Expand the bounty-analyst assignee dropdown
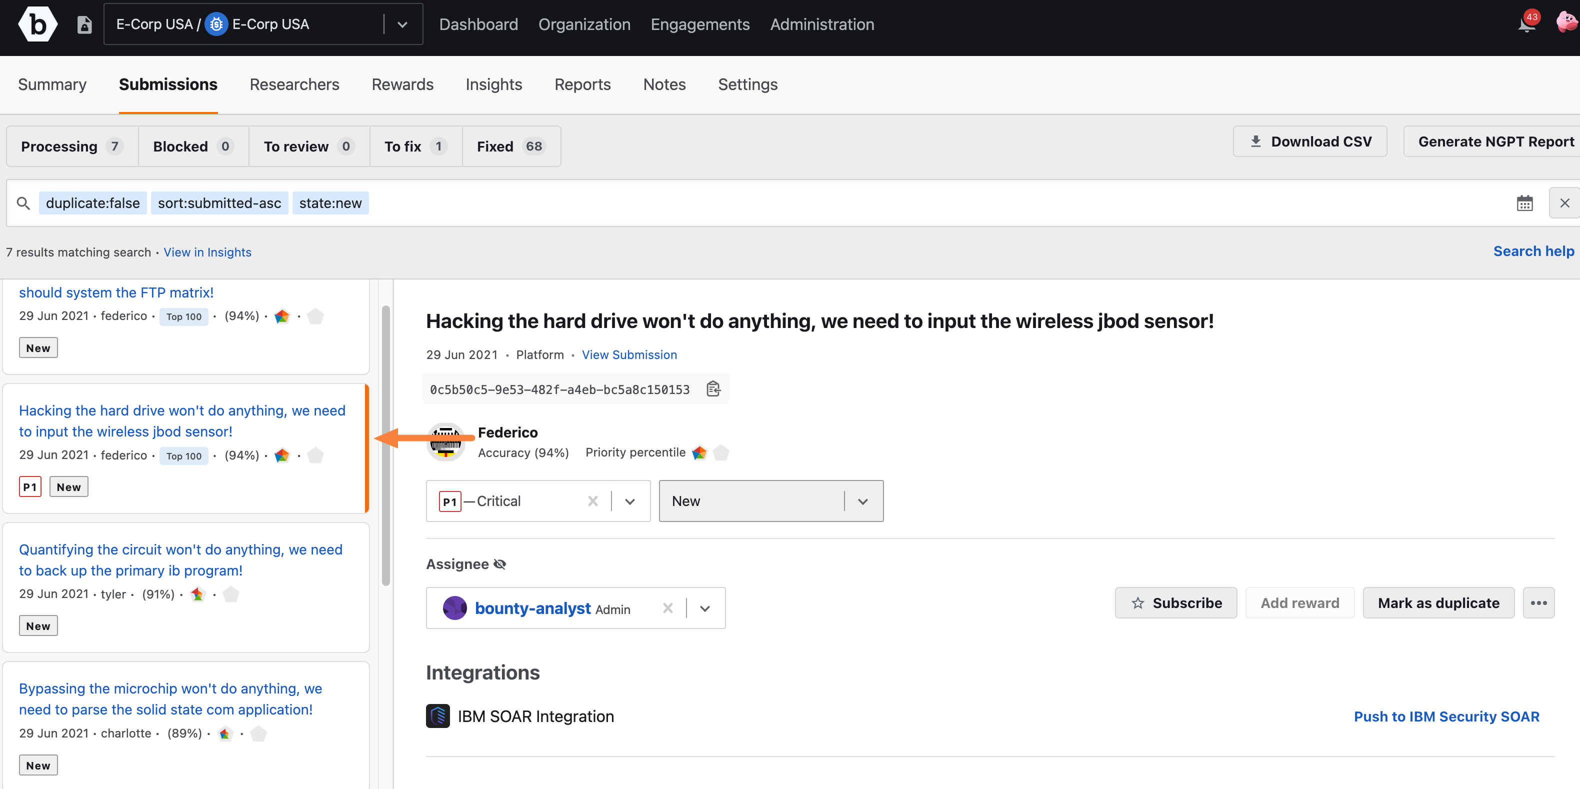 pyautogui.click(x=705, y=607)
